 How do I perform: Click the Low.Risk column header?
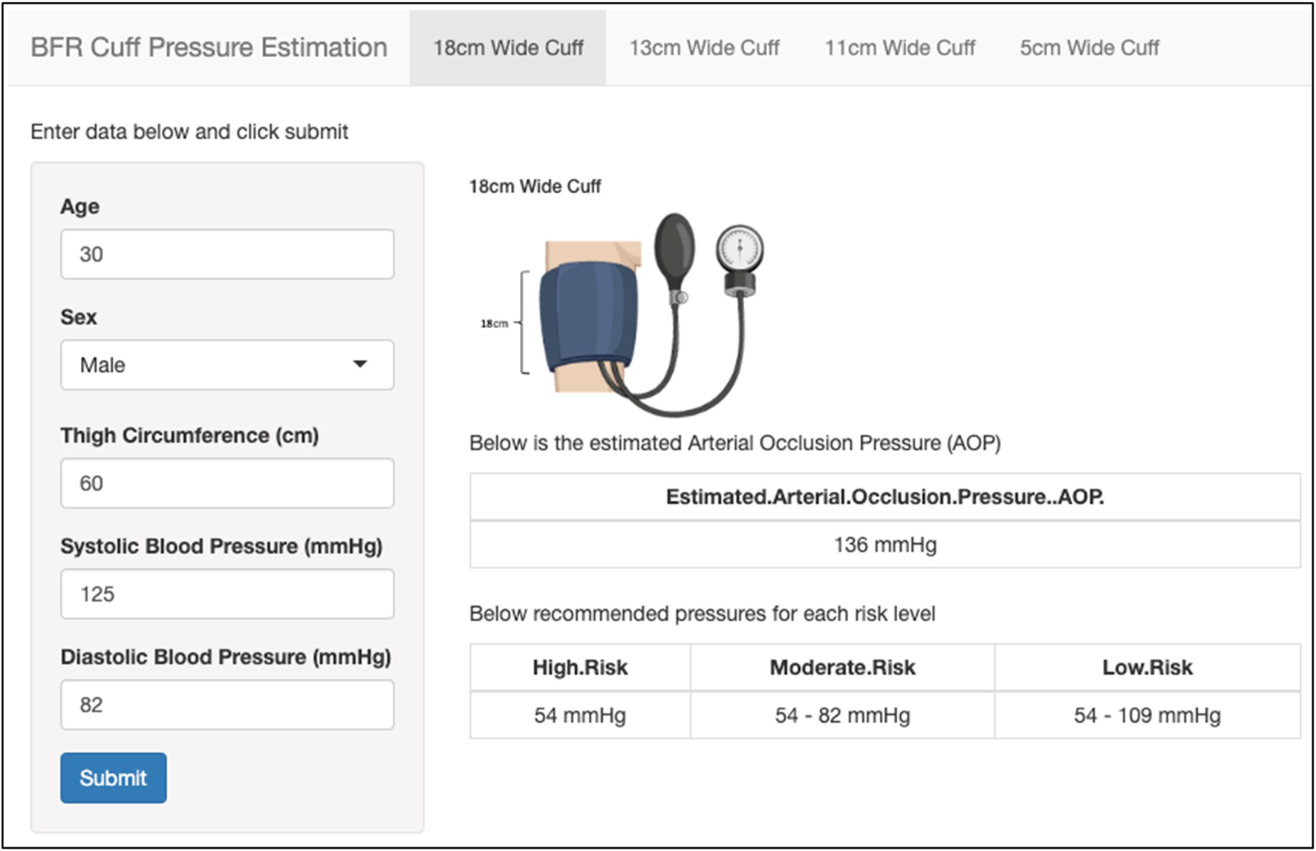[1147, 668]
